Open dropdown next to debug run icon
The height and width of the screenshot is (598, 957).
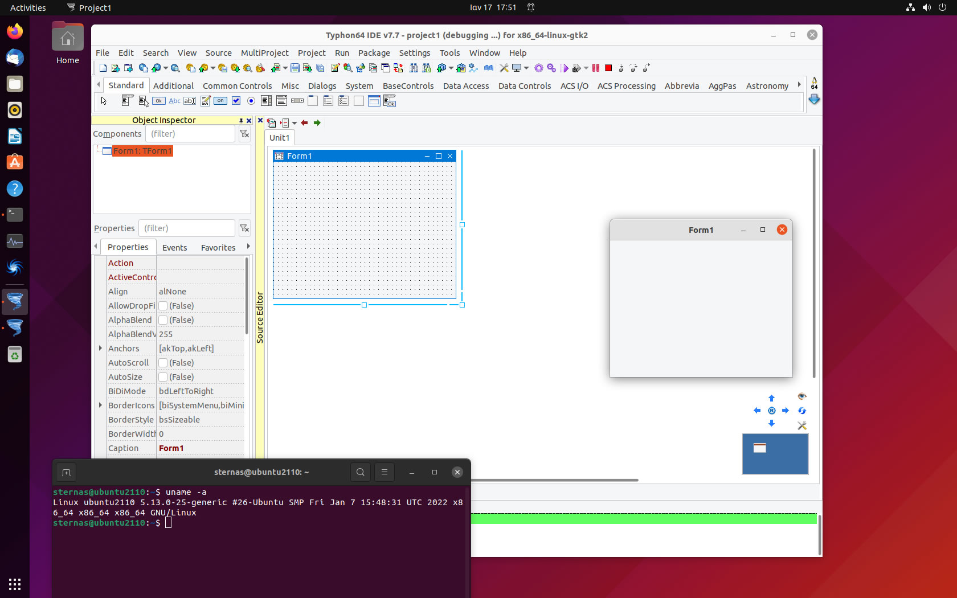pyautogui.click(x=586, y=68)
